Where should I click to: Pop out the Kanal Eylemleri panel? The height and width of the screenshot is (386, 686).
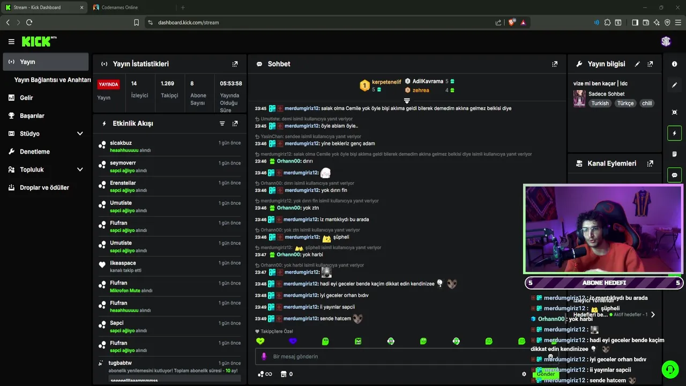click(x=650, y=164)
